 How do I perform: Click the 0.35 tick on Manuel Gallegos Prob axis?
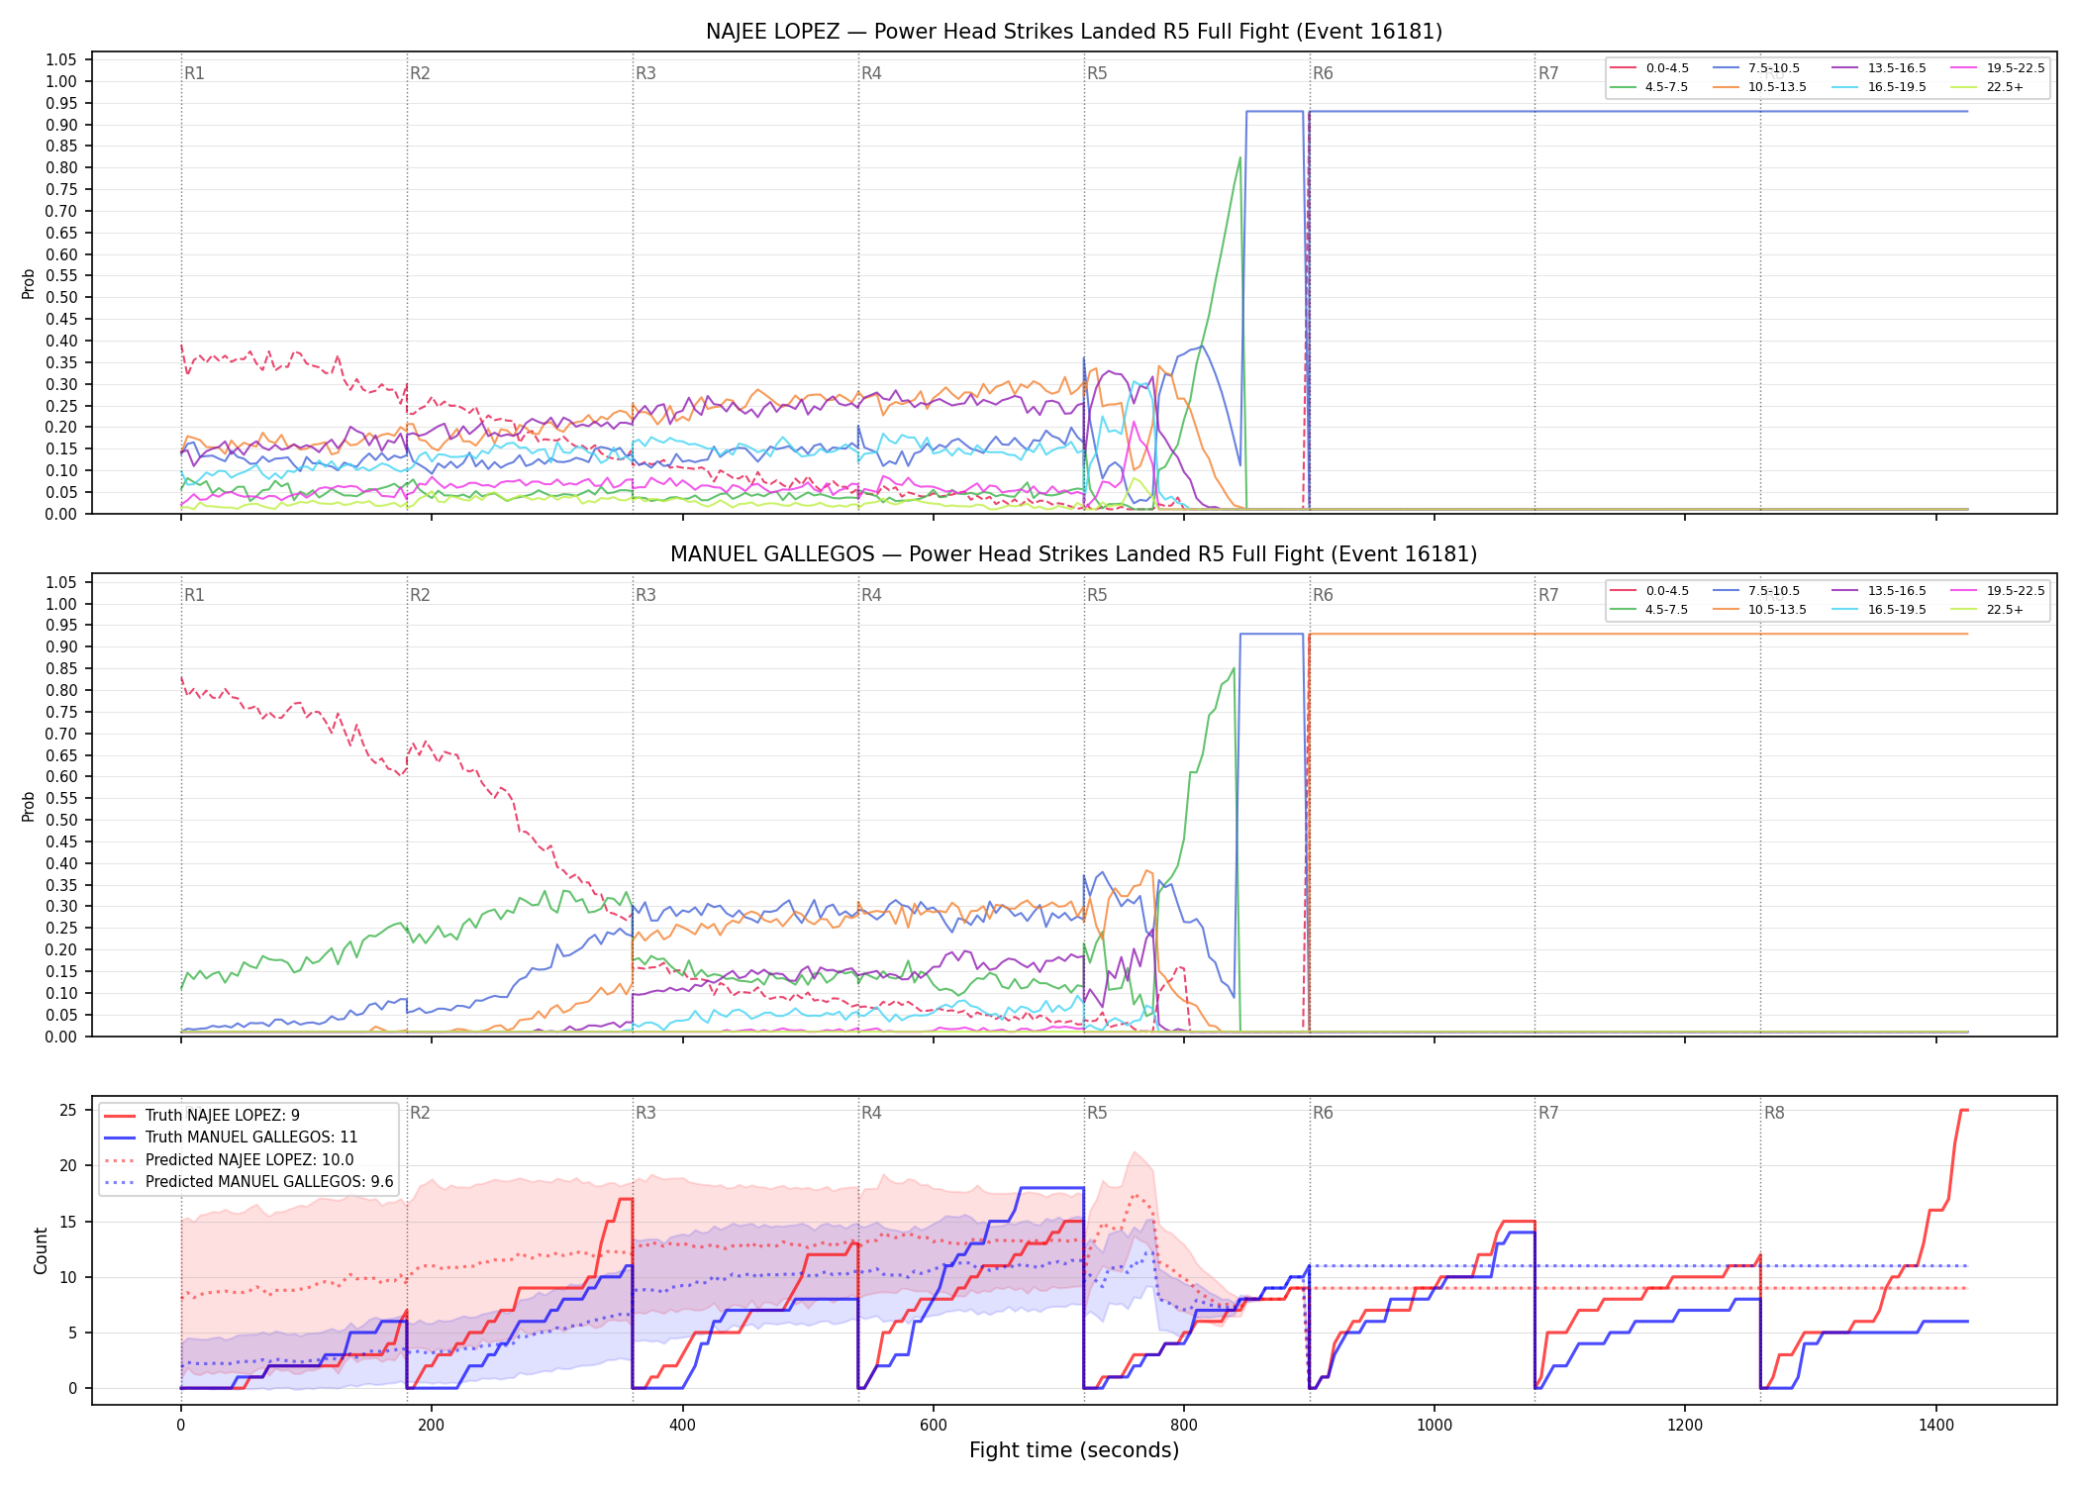(61, 885)
